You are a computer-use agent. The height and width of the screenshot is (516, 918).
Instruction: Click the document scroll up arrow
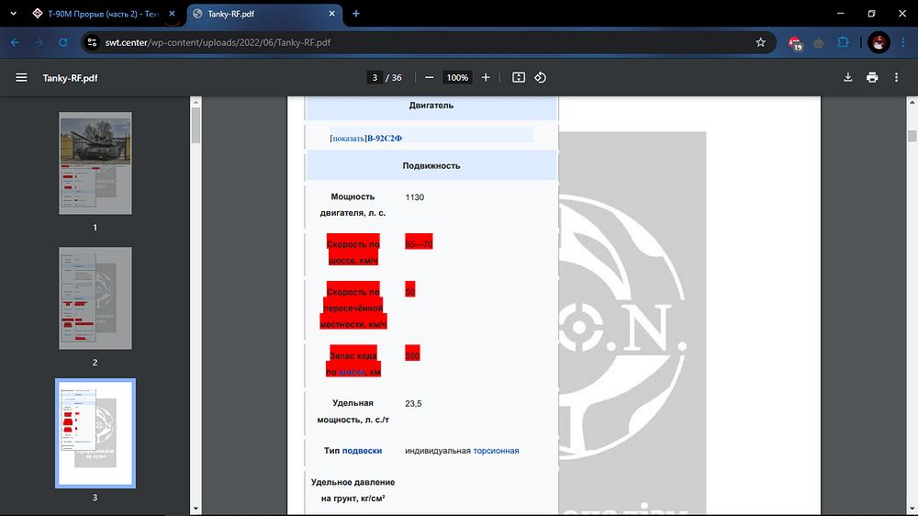click(x=912, y=101)
